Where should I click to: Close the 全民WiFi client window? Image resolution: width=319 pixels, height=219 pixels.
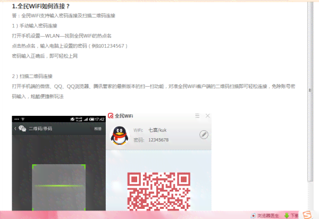[207, 116]
